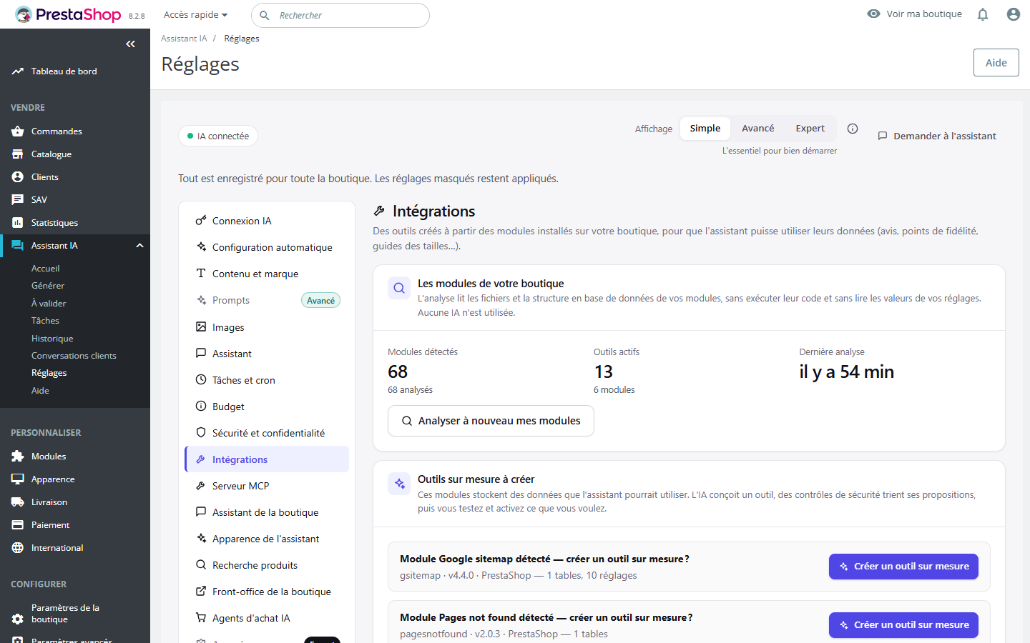1030x643 pixels.
Task: Open Assistant de la boutique section
Action: (267, 512)
